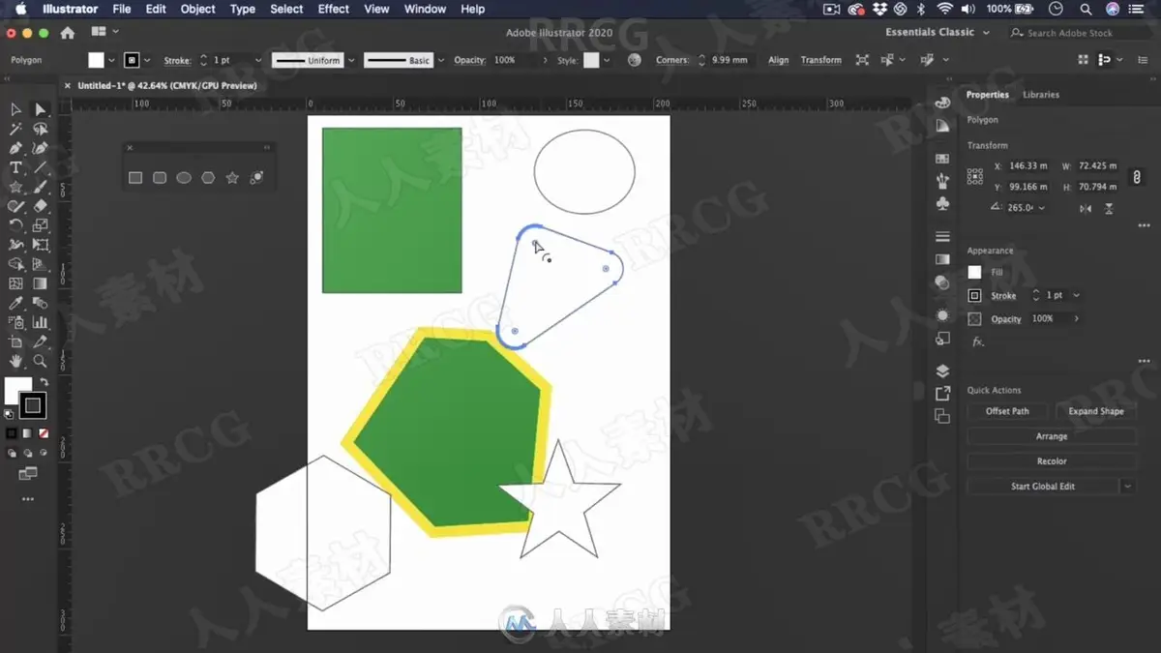This screenshot has width=1161, height=653.
Task: Set paint mode to solid Color
Action: (12, 432)
